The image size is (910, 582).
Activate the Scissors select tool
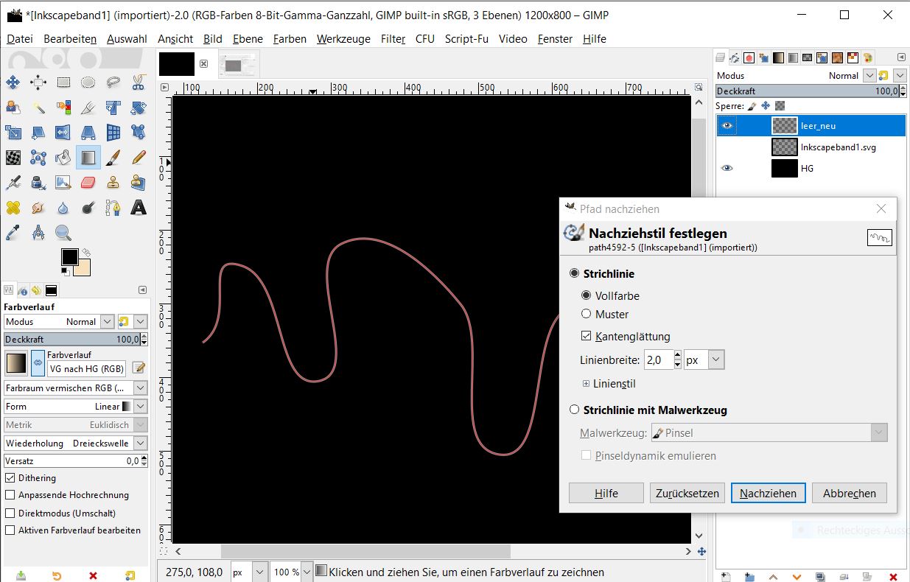138,83
